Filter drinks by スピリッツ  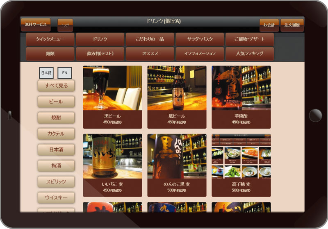coord(56,182)
